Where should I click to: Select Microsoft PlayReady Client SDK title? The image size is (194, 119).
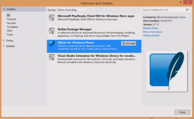click(96, 16)
